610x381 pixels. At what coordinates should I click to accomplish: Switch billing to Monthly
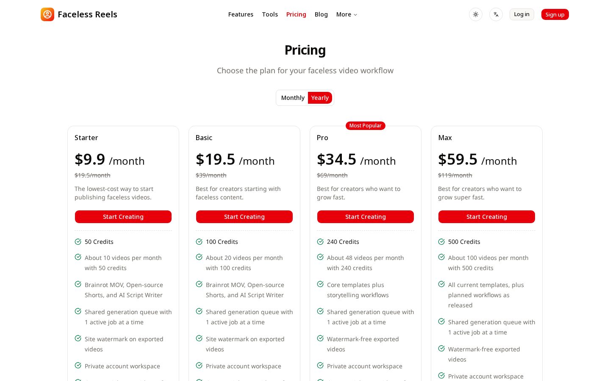(x=293, y=98)
